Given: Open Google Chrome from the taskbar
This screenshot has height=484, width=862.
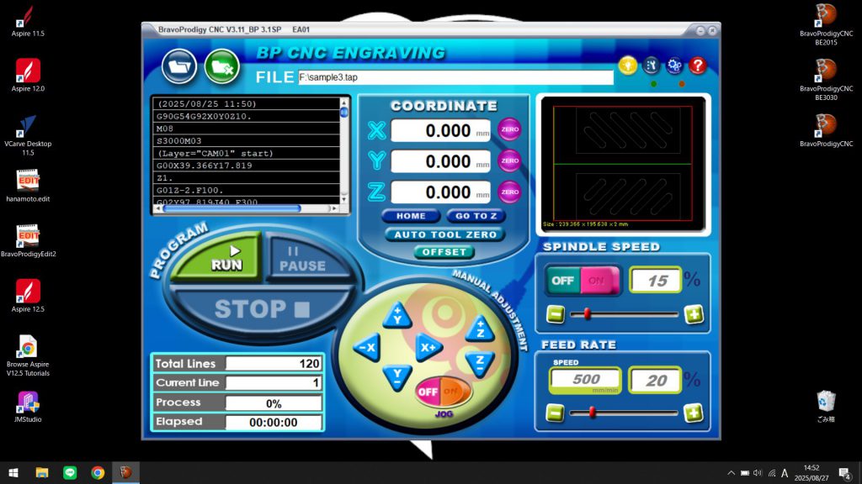Looking at the screenshot, I should click(x=98, y=472).
